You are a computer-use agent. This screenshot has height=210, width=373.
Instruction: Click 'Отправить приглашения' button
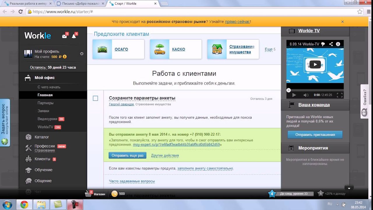[315, 135]
